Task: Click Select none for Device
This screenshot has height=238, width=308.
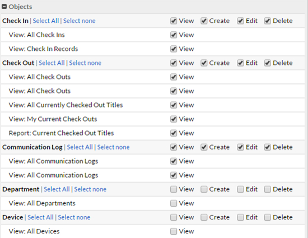Action: [x=74, y=217]
